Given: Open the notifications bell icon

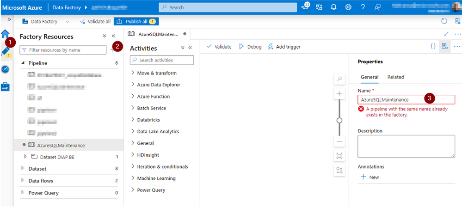Looking at the screenshot, I should coord(334,7).
